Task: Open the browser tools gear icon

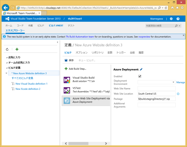Action: point(182,8)
